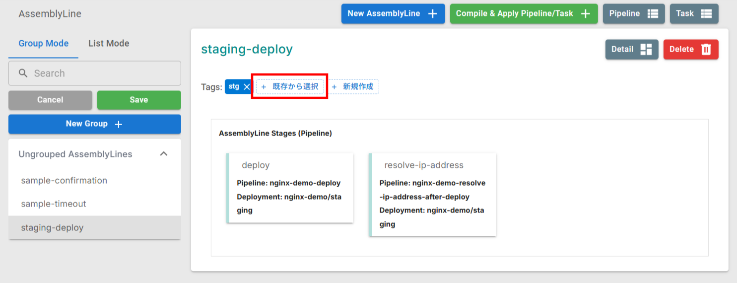Switch to the Group Mode tab
The image size is (737, 283).
pos(44,44)
